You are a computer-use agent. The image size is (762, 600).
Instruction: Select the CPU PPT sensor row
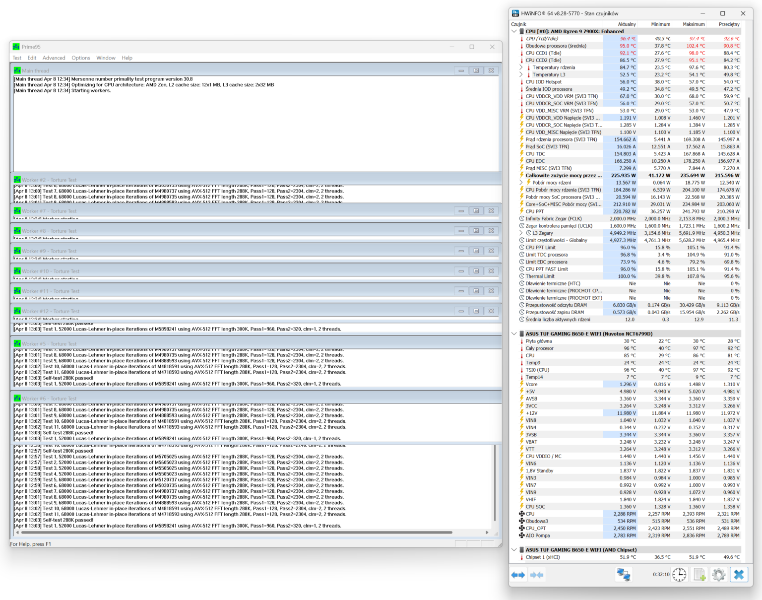[535, 211]
